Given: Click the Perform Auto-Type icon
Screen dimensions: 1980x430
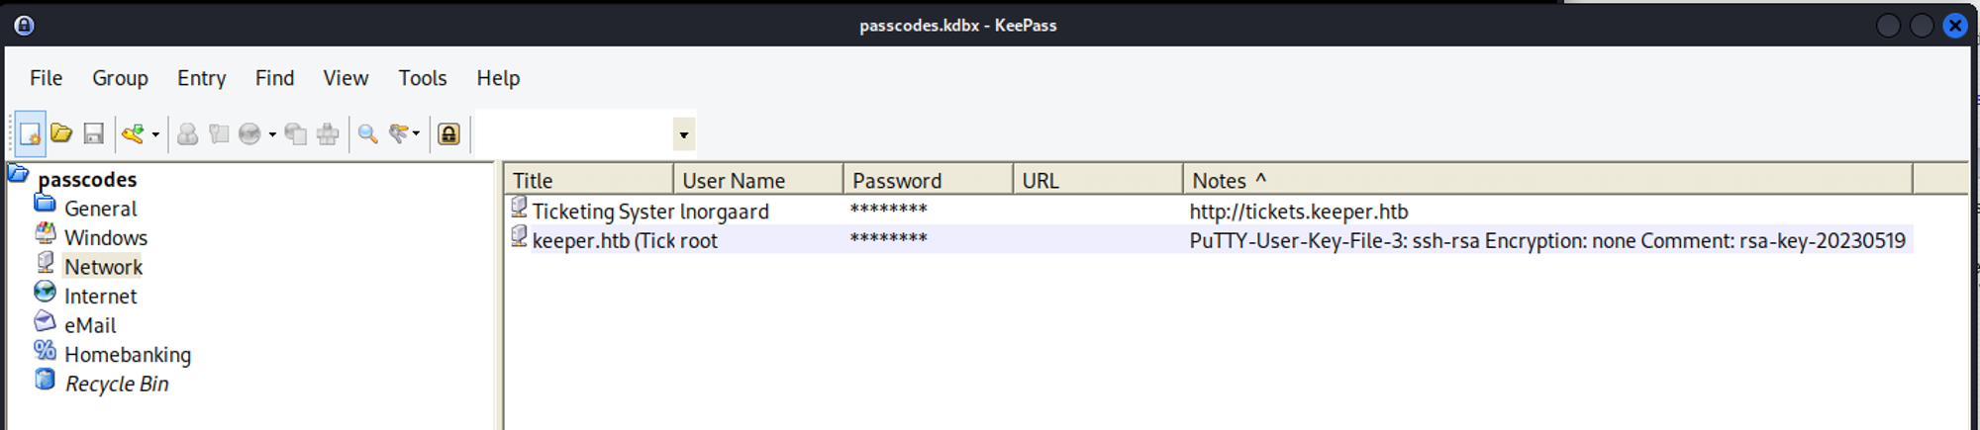Looking at the screenshot, I should 328,134.
